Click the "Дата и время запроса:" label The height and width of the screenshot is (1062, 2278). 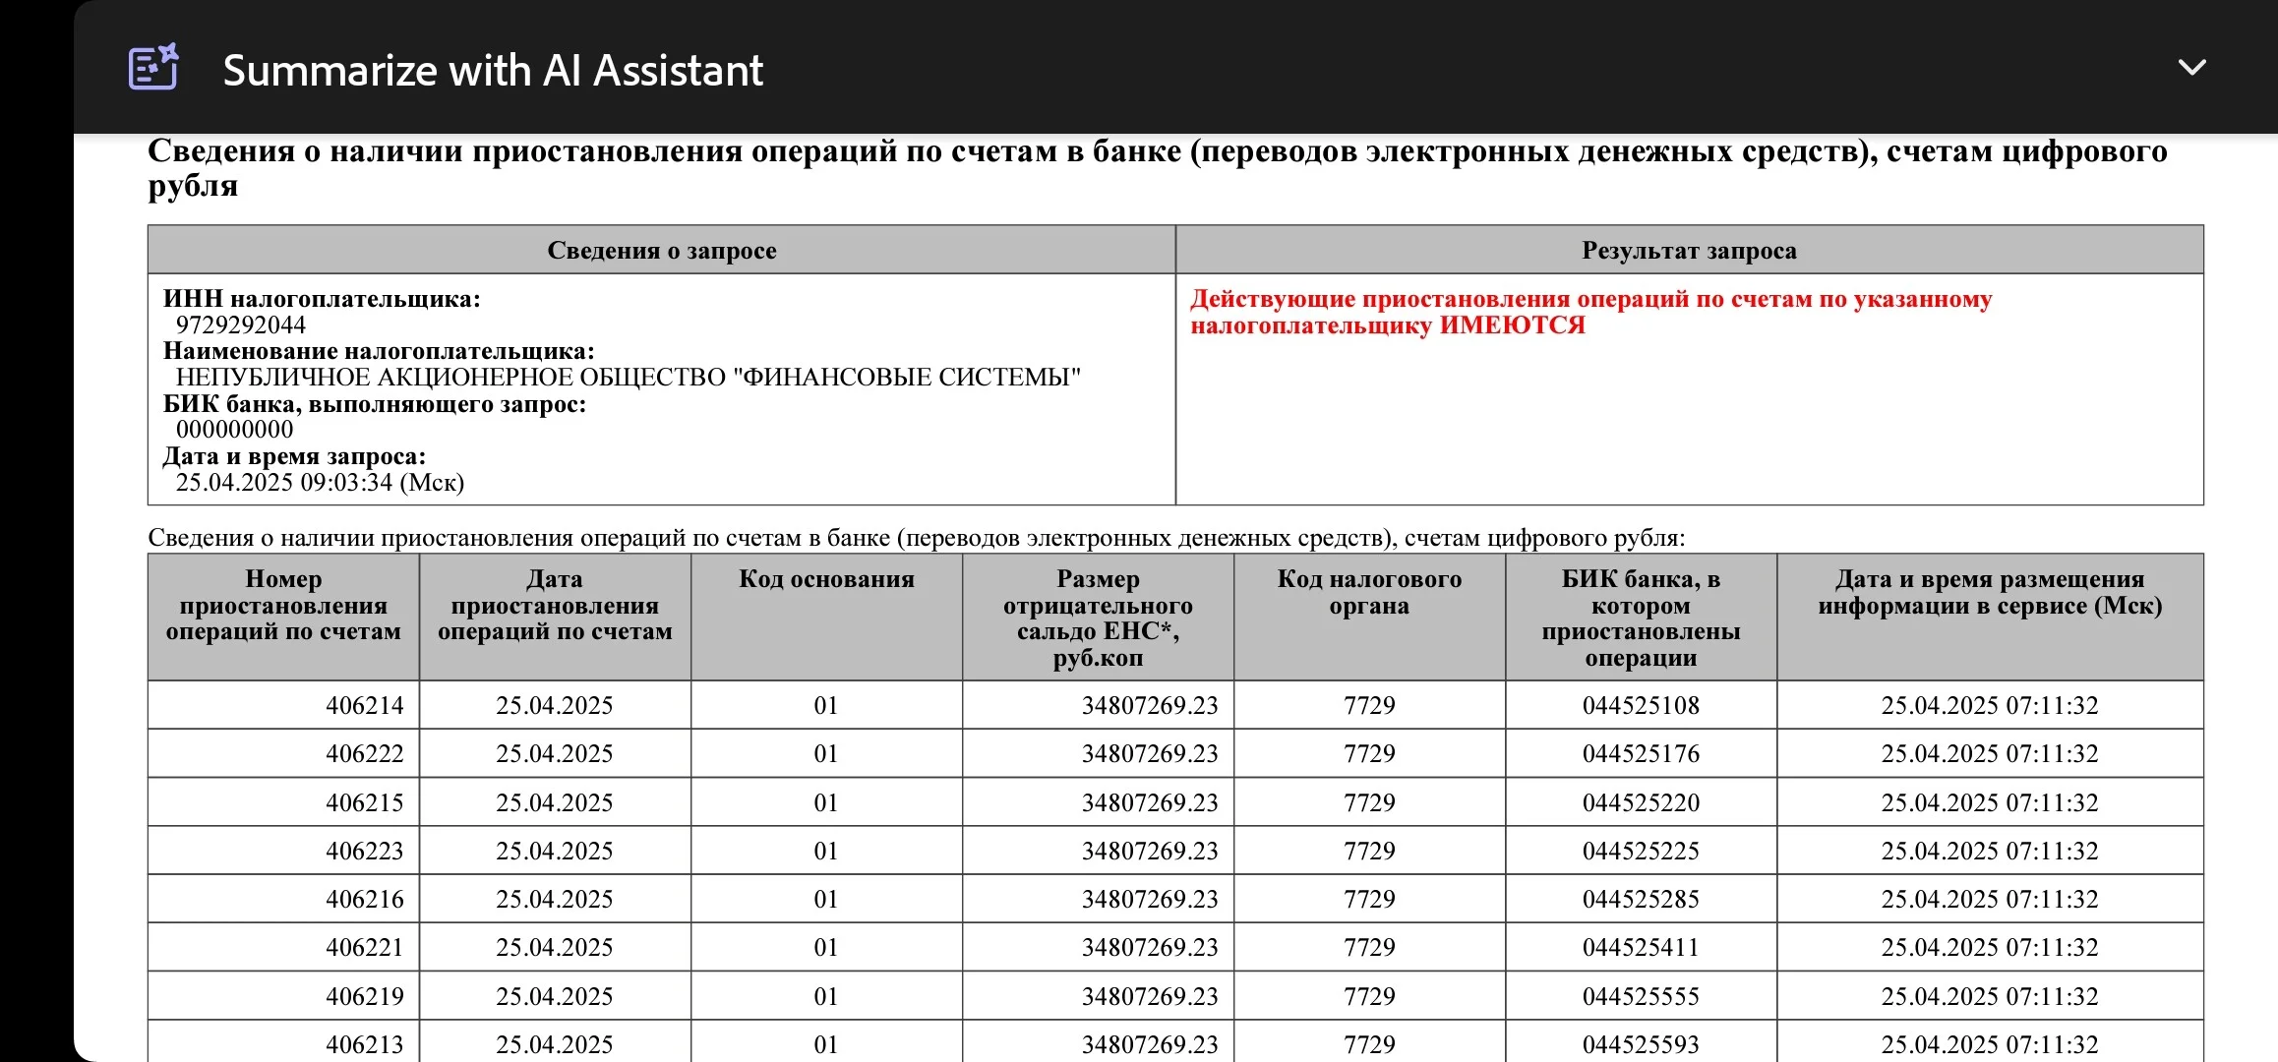[x=294, y=456]
